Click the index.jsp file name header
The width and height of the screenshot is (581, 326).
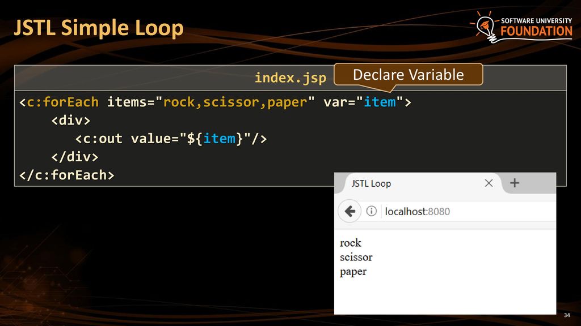(290, 78)
